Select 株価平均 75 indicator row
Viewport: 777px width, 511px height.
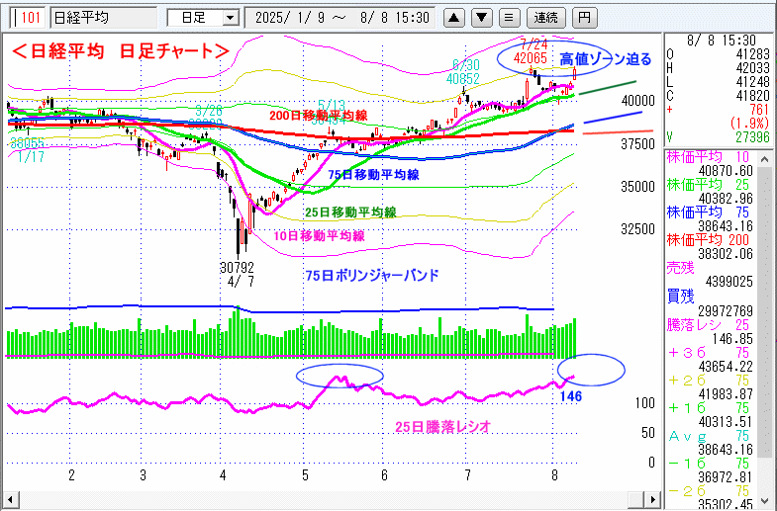point(709,213)
